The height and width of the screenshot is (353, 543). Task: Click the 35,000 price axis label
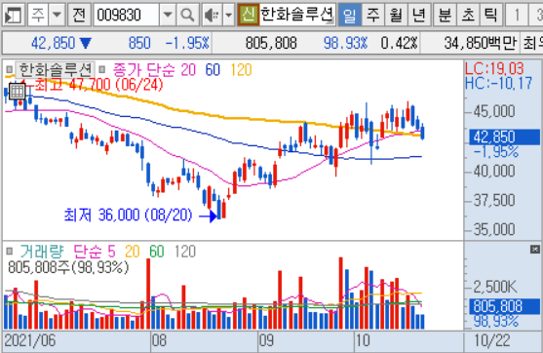click(494, 229)
